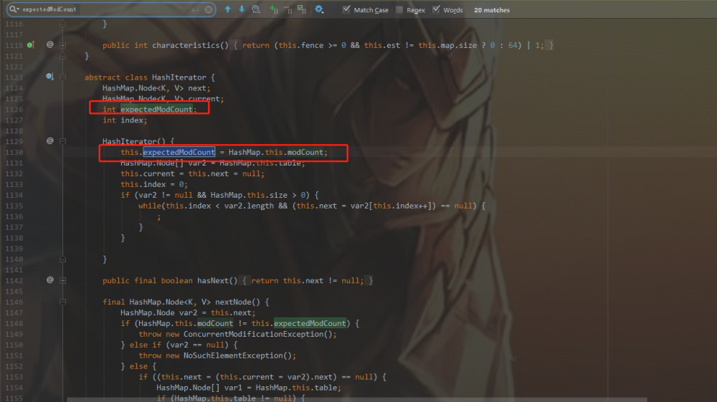Click HashIterator class name on line 1123
Screen dimensions: 717x402
(x=179, y=77)
